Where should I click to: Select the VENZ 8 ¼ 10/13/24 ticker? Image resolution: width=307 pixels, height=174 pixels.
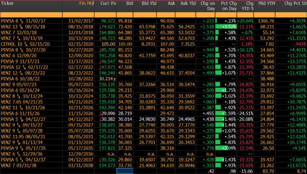[x=22, y=96]
